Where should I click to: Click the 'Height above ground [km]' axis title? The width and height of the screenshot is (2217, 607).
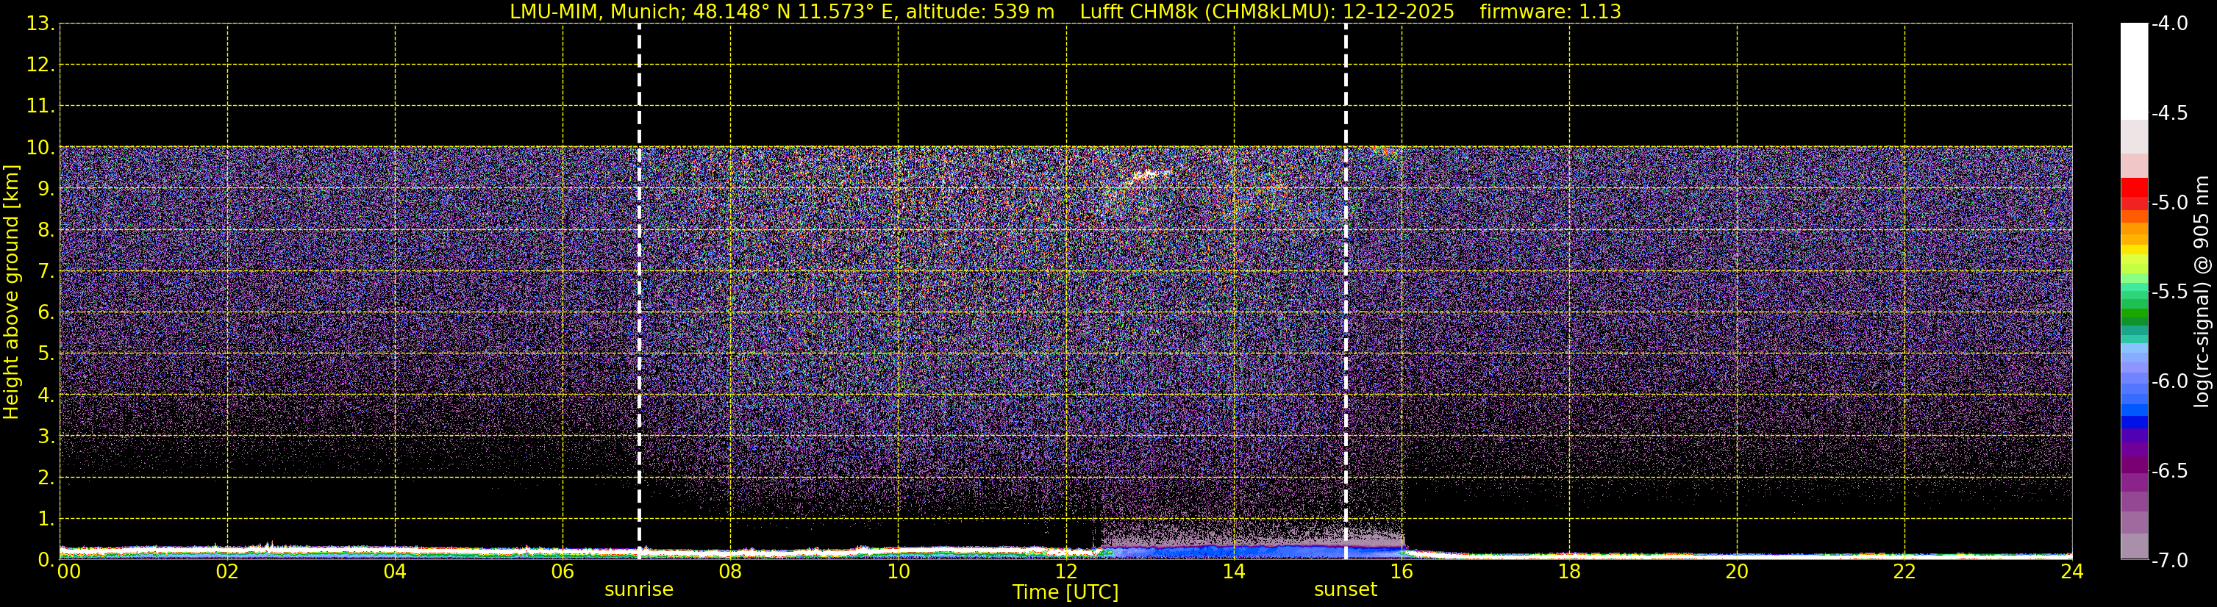tap(11, 292)
